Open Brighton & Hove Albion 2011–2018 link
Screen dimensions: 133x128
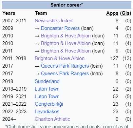[60, 58]
